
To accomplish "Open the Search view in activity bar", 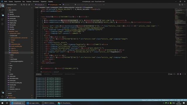I will click(x=2, y=10).
